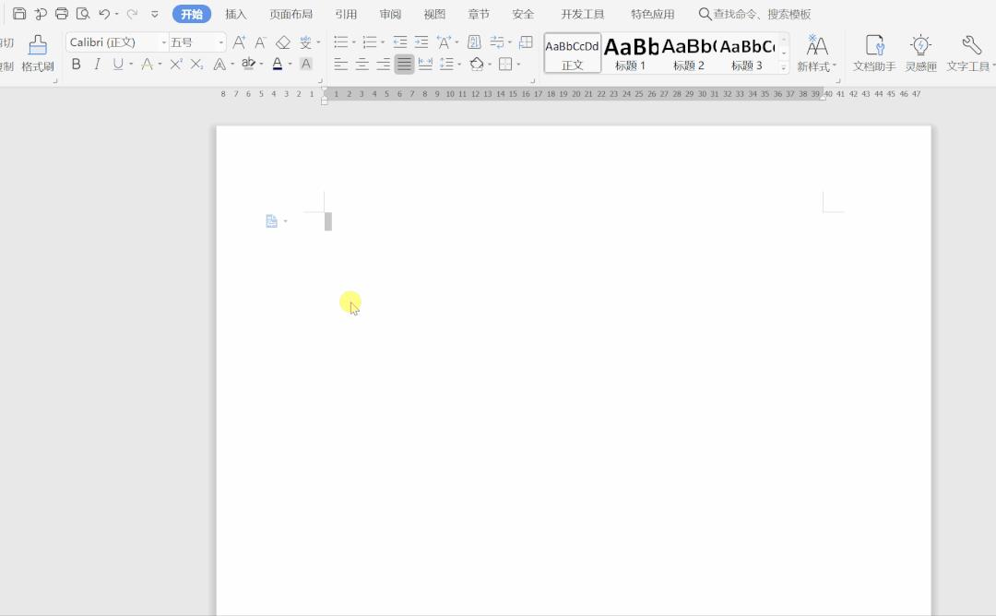The height and width of the screenshot is (616, 996).
Task: Clear formatting with the eraser icon
Action: pyautogui.click(x=283, y=42)
